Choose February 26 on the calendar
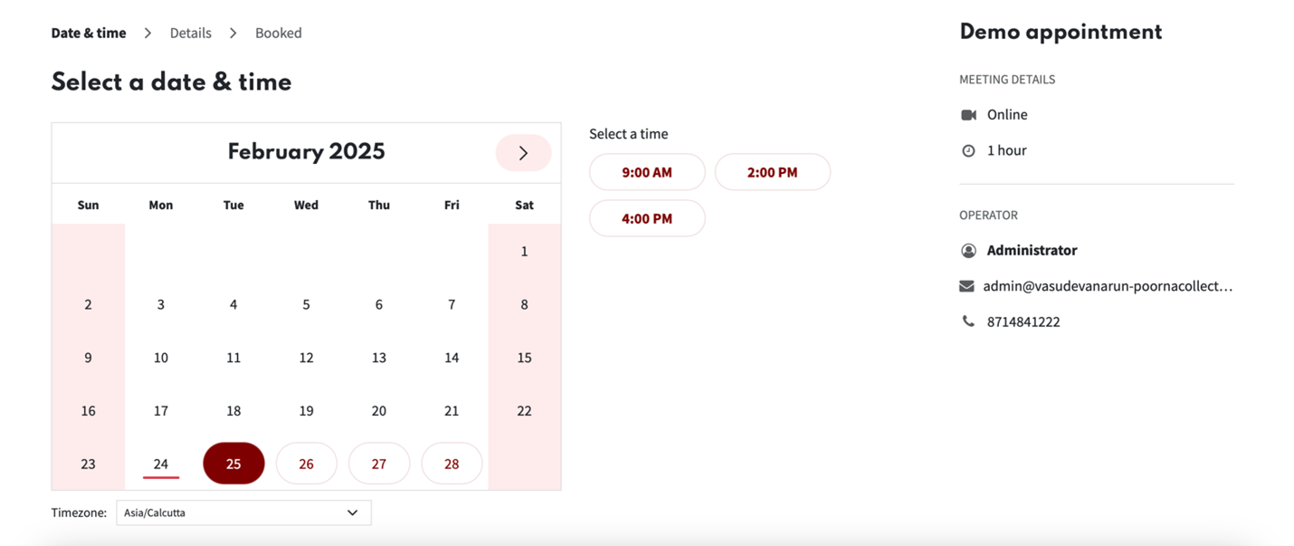The image size is (1294, 546). point(306,463)
